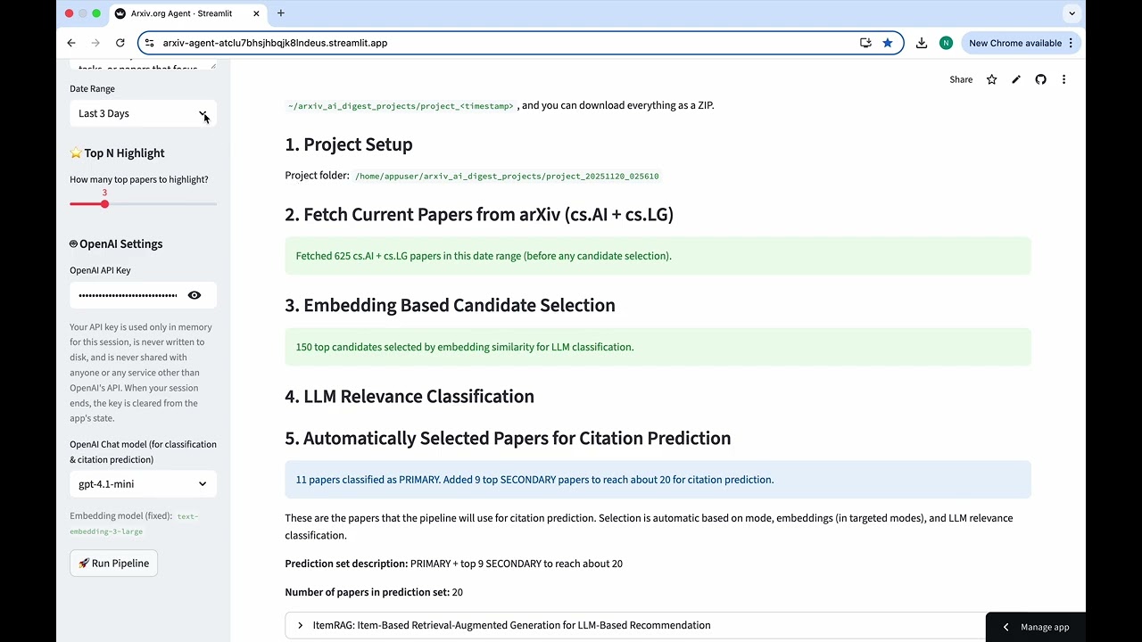Run the pipeline button
1142x642 pixels.
(114, 564)
